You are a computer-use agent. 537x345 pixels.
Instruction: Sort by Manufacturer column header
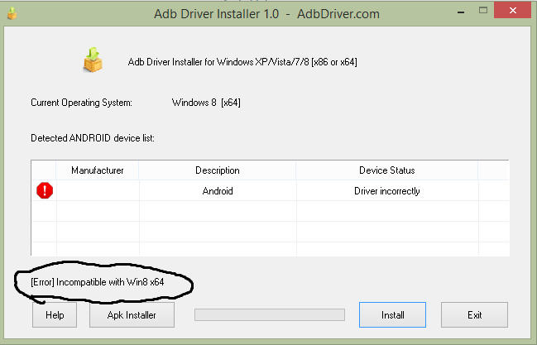pyautogui.click(x=98, y=170)
